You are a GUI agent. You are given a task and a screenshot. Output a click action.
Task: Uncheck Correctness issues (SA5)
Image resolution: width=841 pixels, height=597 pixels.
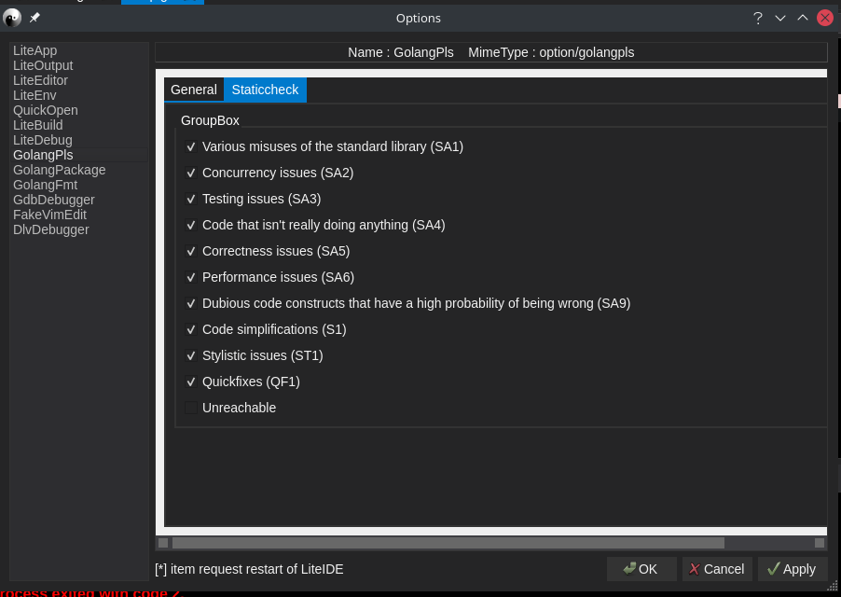point(191,251)
